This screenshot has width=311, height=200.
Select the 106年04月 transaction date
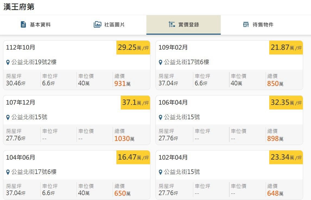(x=173, y=102)
